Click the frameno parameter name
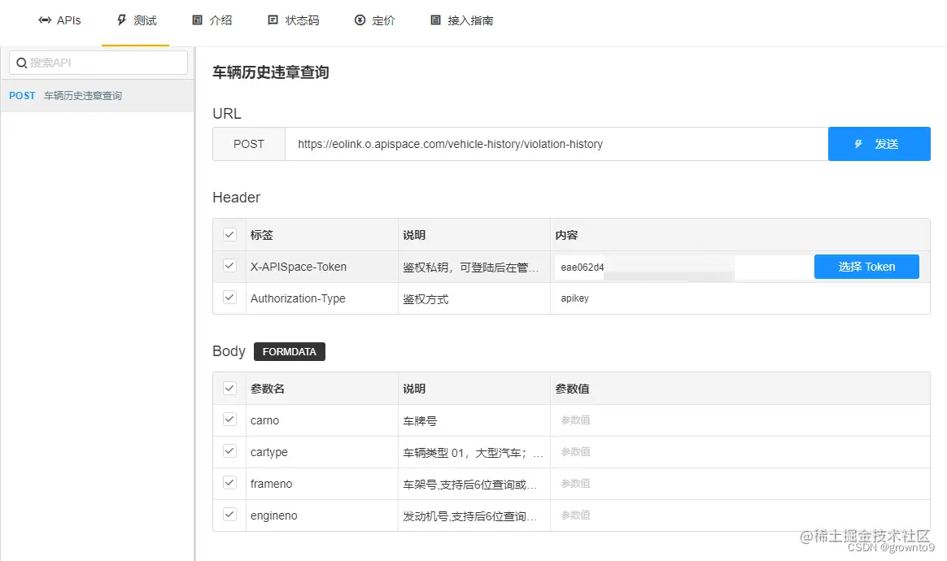This screenshot has width=947, height=561. point(271,484)
